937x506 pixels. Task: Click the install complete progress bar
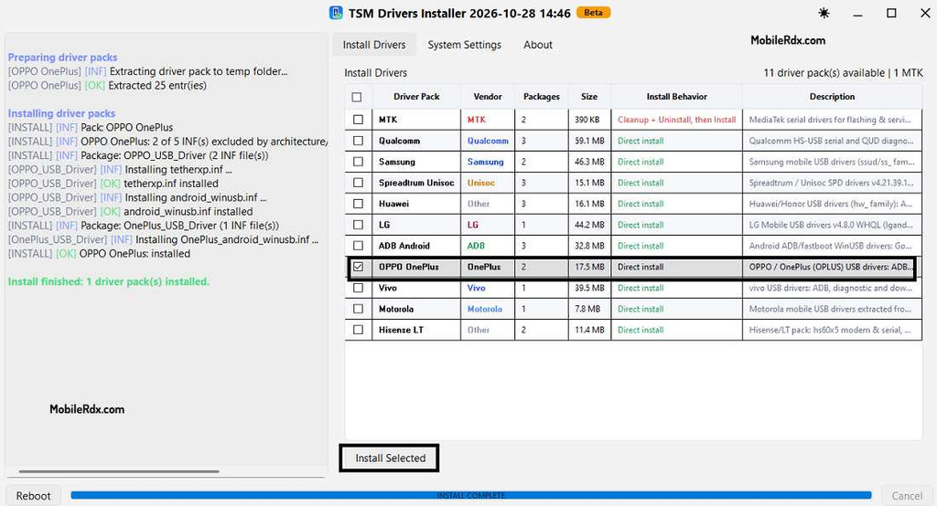click(x=471, y=495)
